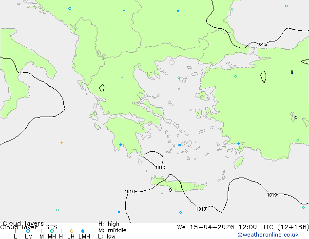
Task: Click the blue circle 'LM' legend symbol
Action: 28,231
